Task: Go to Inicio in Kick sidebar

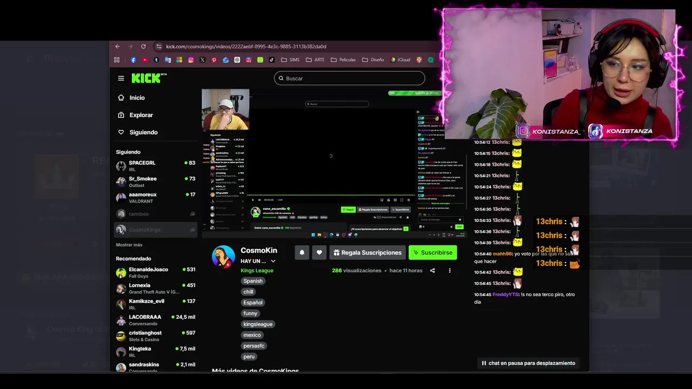Action: point(131,98)
